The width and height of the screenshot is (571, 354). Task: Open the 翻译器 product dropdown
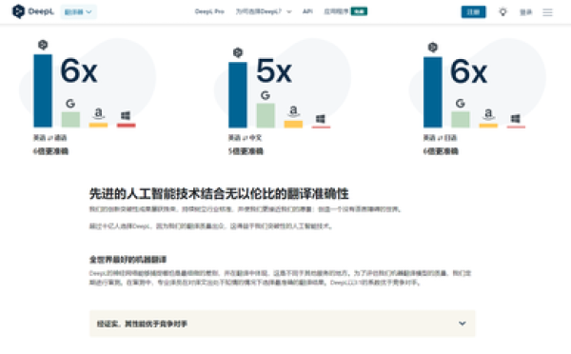tap(78, 12)
